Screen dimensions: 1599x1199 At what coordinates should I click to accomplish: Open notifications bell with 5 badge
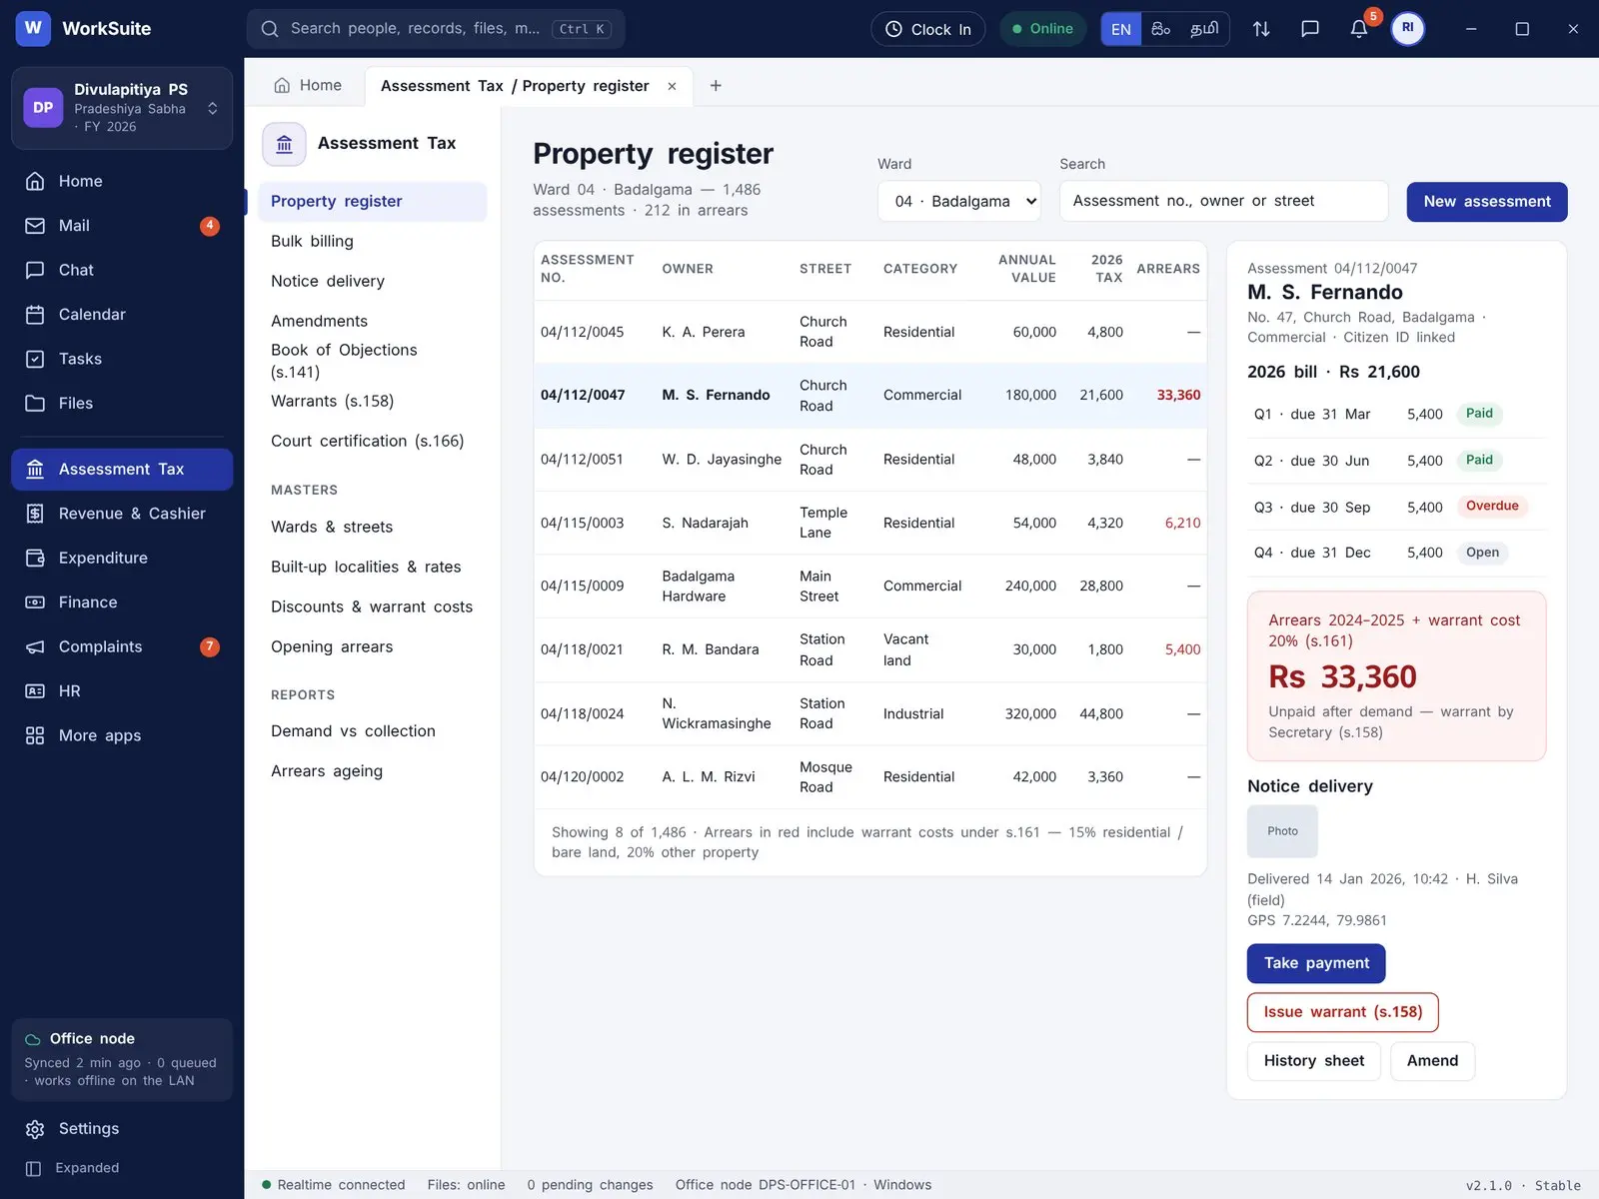point(1359,29)
